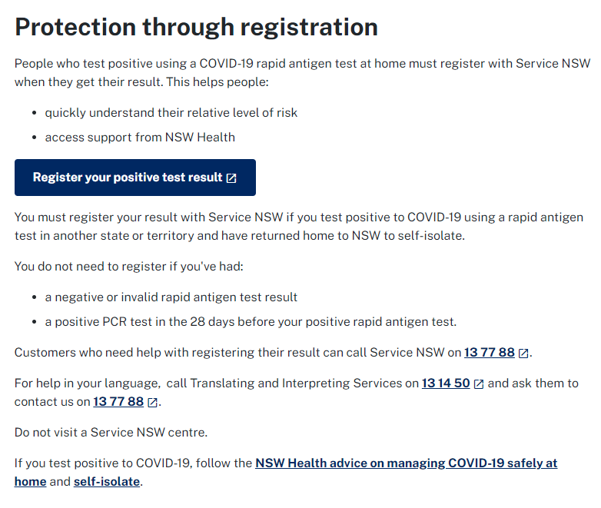Open the 13 77 88 link after 'contact us on'

[118, 401]
